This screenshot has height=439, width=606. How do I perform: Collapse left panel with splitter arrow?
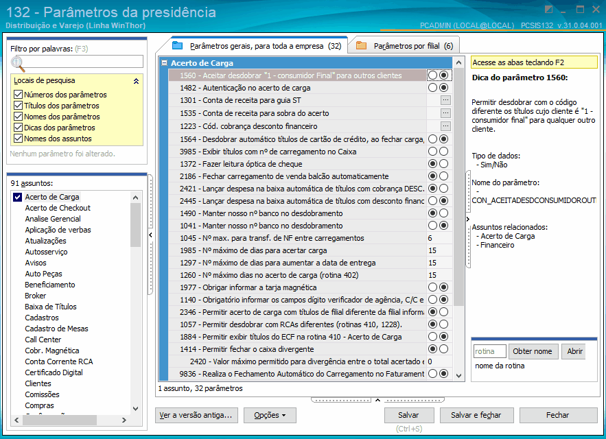[x=150, y=235]
